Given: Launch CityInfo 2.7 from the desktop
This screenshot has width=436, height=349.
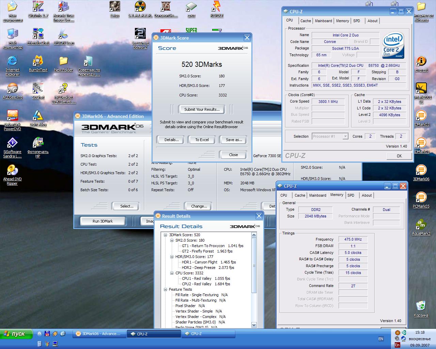Looking at the screenshot, I should pos(38,10).
